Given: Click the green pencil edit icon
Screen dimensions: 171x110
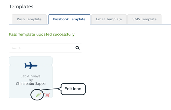Looking at the screenshot, I should (x=38, y=95).
